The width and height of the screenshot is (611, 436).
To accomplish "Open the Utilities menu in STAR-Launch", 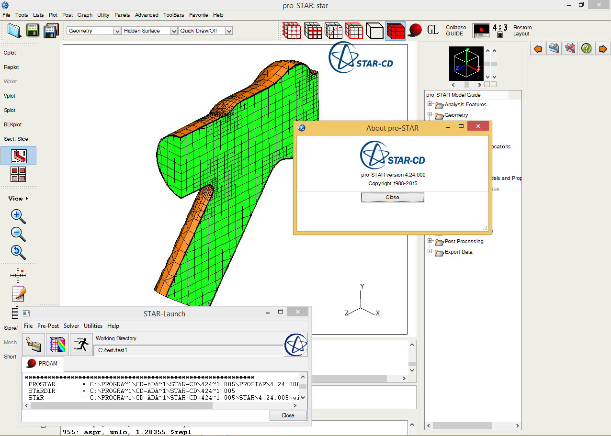I will 93,326.
